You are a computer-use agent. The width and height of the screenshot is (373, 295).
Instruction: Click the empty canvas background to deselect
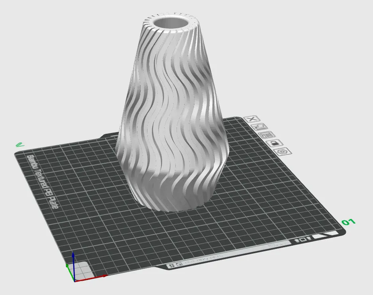(x=309, y=59)
